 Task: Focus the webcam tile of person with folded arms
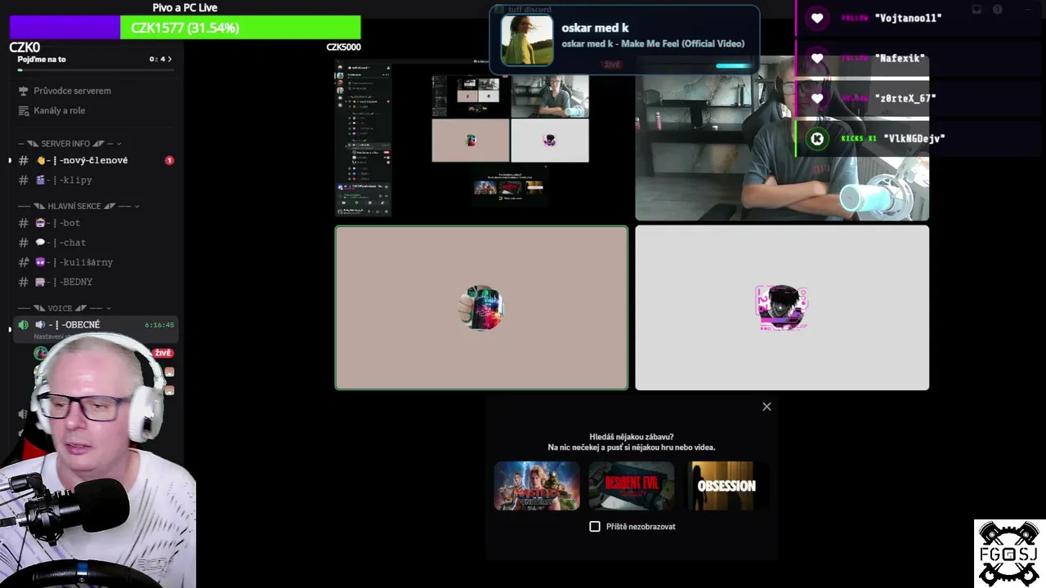pos(782,138)
